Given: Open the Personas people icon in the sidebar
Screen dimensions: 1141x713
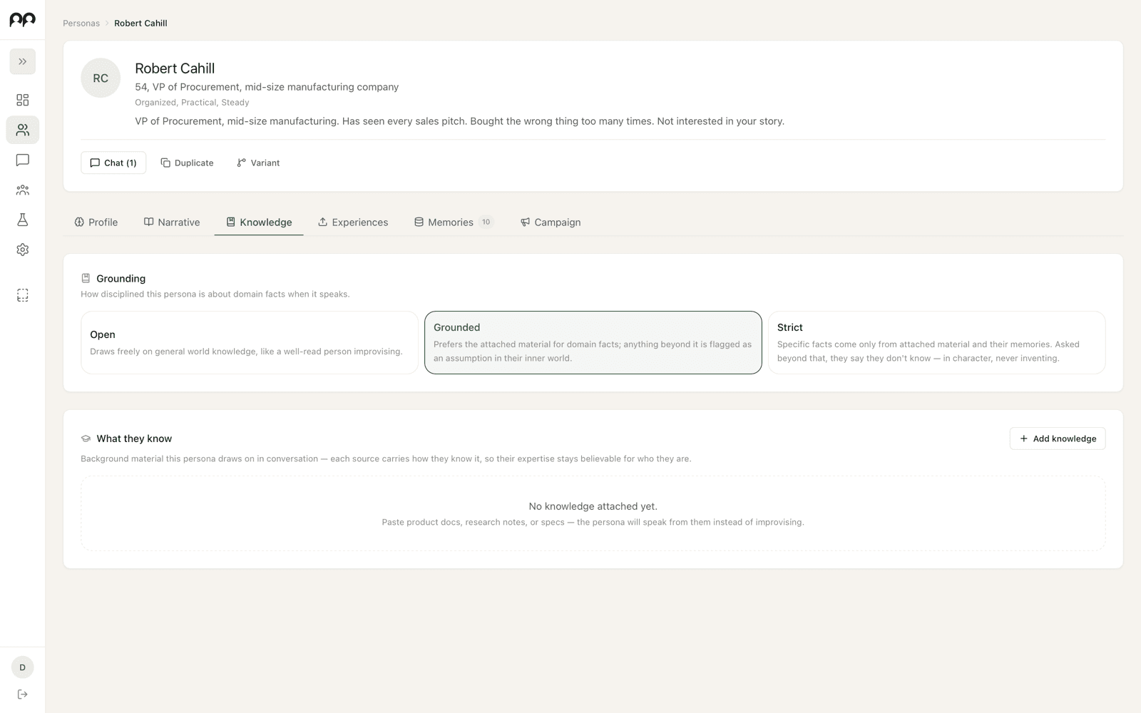Looking at the screenshot, I should (x=23, y=130).
